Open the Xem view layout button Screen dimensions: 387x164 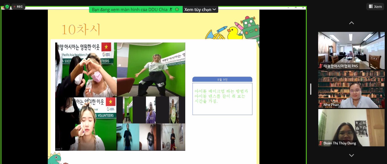[x=375, y=7]
